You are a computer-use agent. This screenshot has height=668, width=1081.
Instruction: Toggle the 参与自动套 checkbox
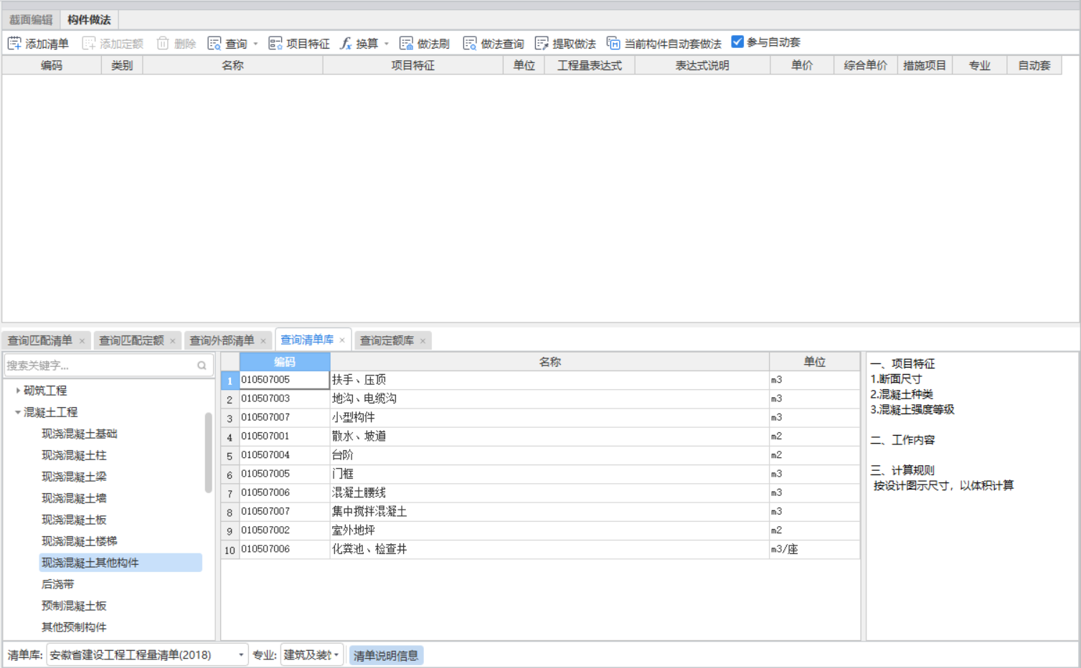coord(737,42)
